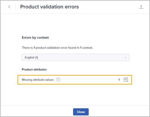This screenshot has height=117, width=150.
Task: Click the word context in summary sentence
Action: tap(87, 48)
